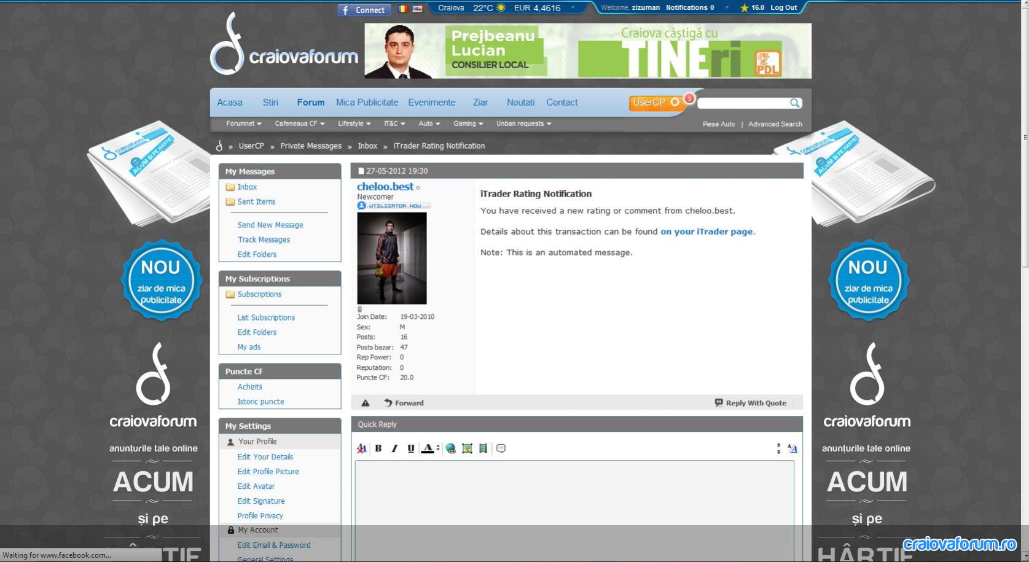Toggle bold formatting in Quick Reply
The width and height of the screenshot is (1029, 562).
pos(378,448)
